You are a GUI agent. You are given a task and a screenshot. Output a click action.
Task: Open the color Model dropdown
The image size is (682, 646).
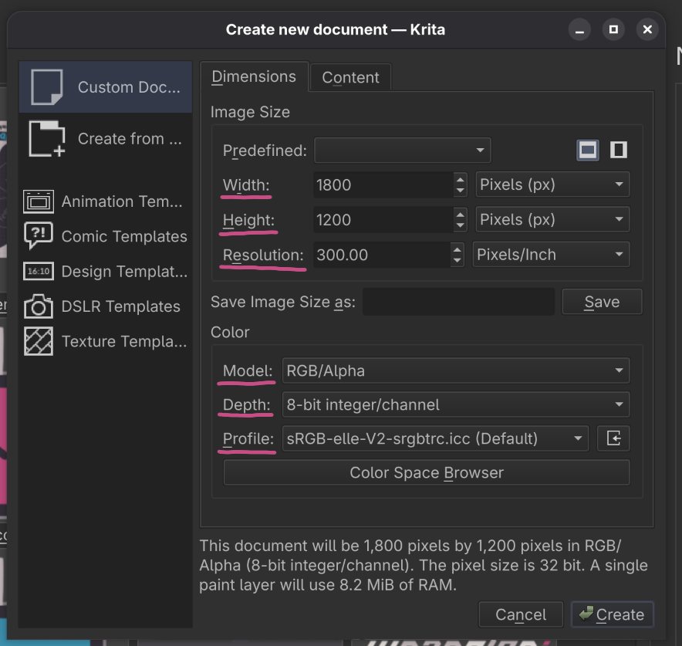(x=456, y=370)
